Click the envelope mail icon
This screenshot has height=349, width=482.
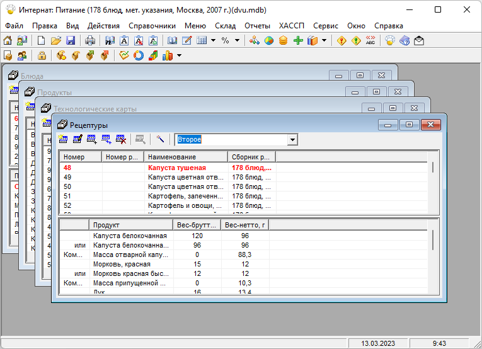[418, 40]
